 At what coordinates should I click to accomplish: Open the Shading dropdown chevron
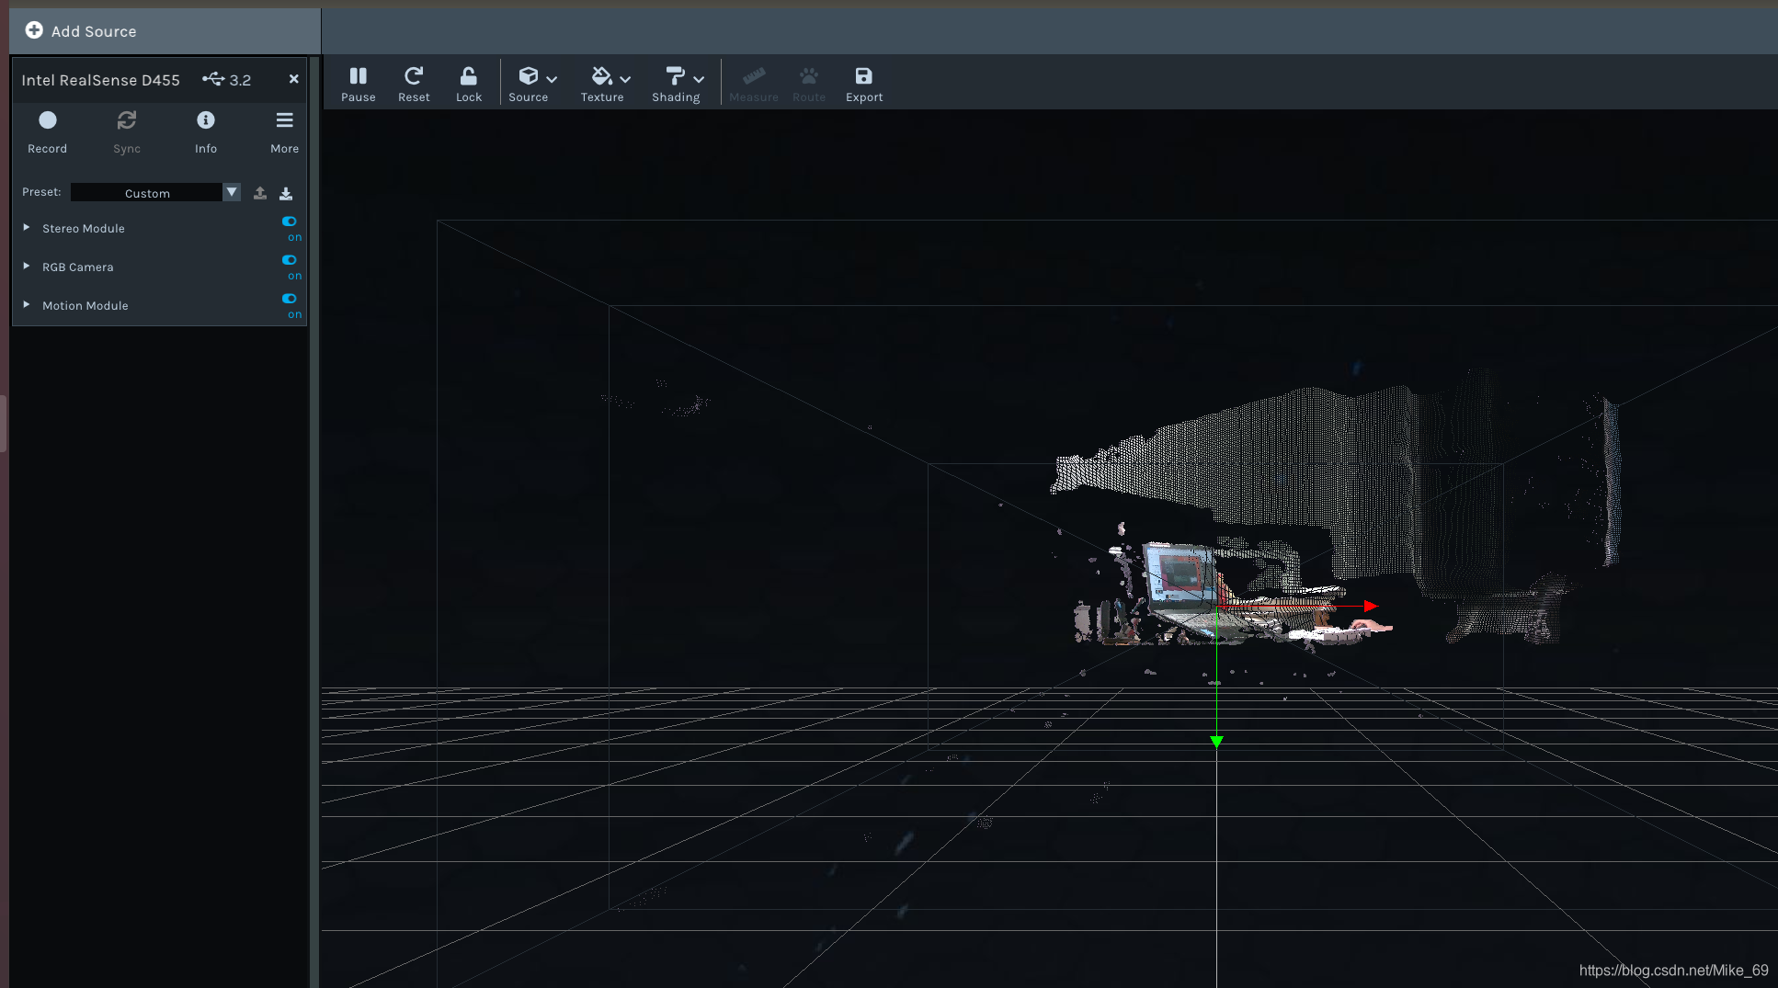tap(699, 80)
